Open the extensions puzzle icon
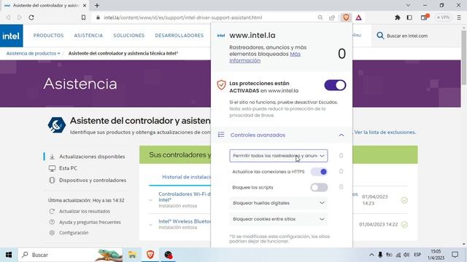Image resolution: width=467 pixels, height=262 pixels. pos(397,17)
